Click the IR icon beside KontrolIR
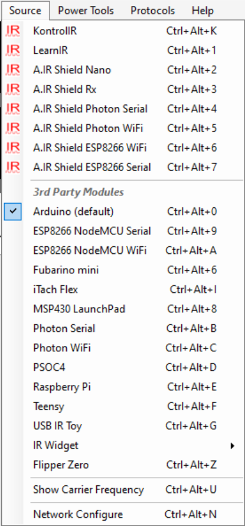Screen dimensions: 245x526 click(x=13, y=31)
